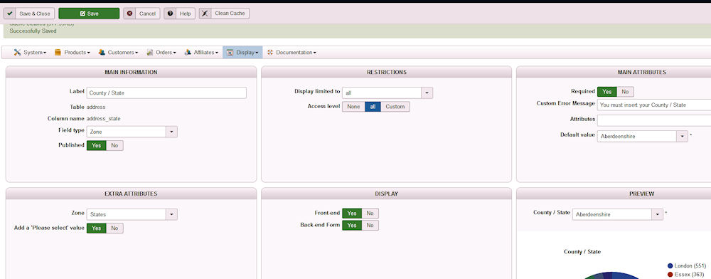Click the 'address_state' column name text
This screenshot has width=711, height=279.
pyautogui.click(x=103, y=119)
